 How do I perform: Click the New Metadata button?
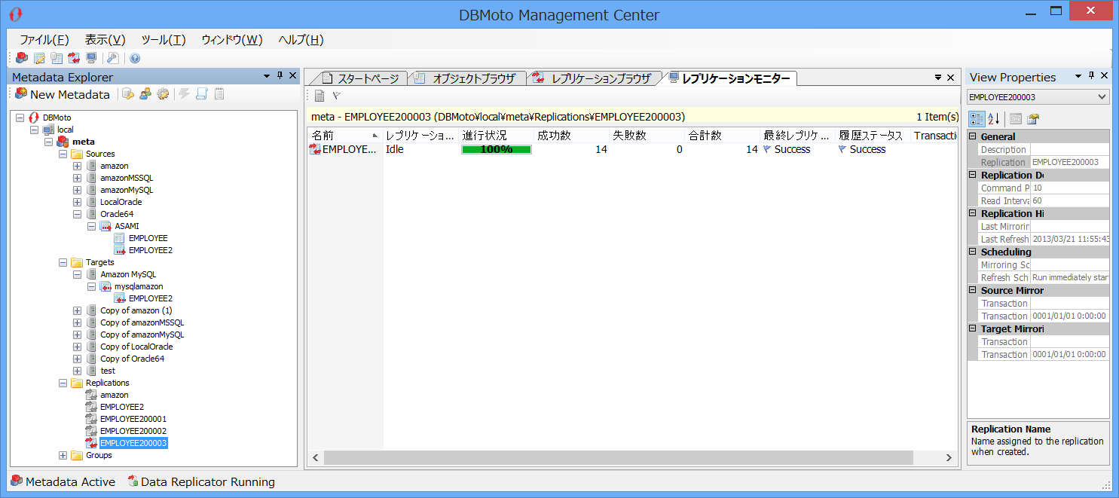pyautogui.click(x=63, y=94)
